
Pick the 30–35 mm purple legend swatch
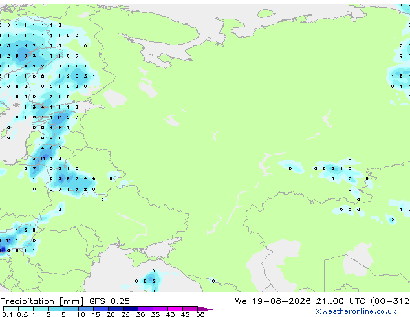click(x=145, y=309)
